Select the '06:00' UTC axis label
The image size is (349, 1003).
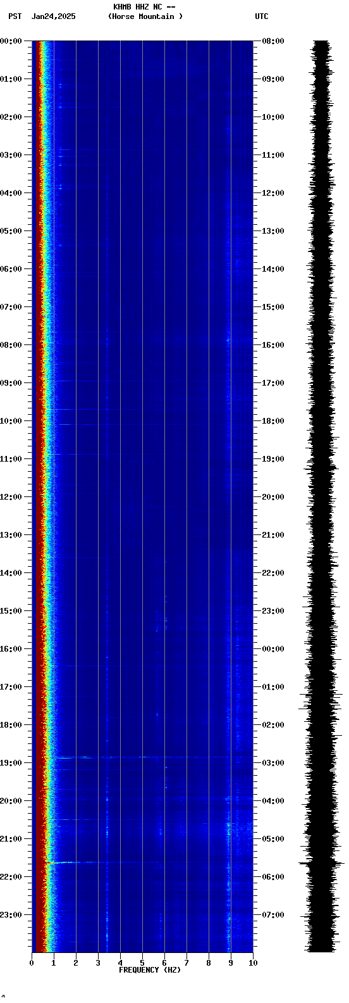pyautogui.click(x=273, y=877)
